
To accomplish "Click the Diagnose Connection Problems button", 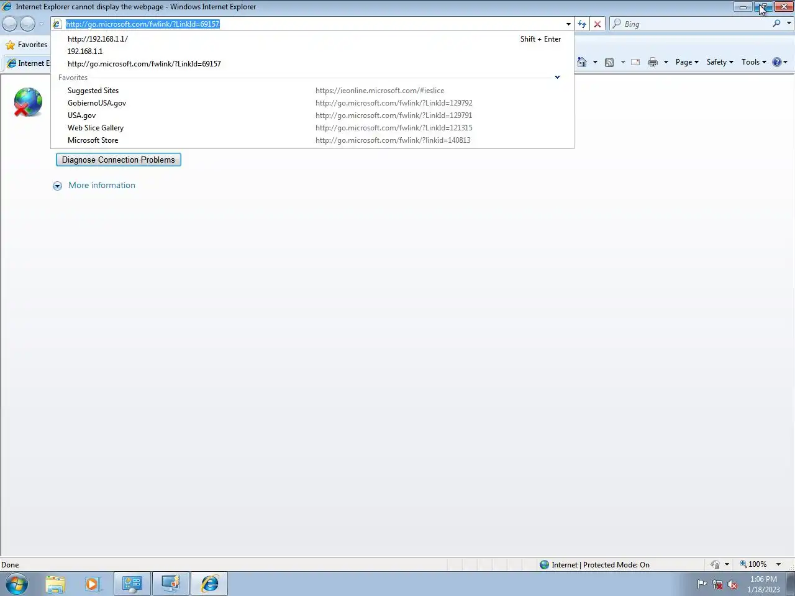I will click(x=118, y=160).
